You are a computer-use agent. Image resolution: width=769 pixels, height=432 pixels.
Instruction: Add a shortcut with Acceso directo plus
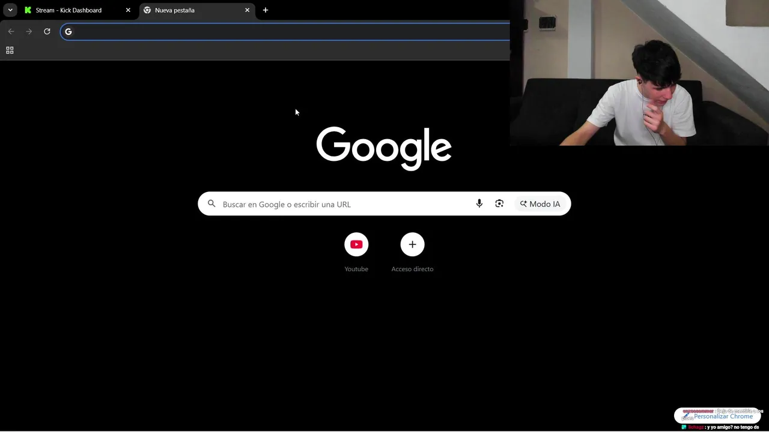point(412,244)
